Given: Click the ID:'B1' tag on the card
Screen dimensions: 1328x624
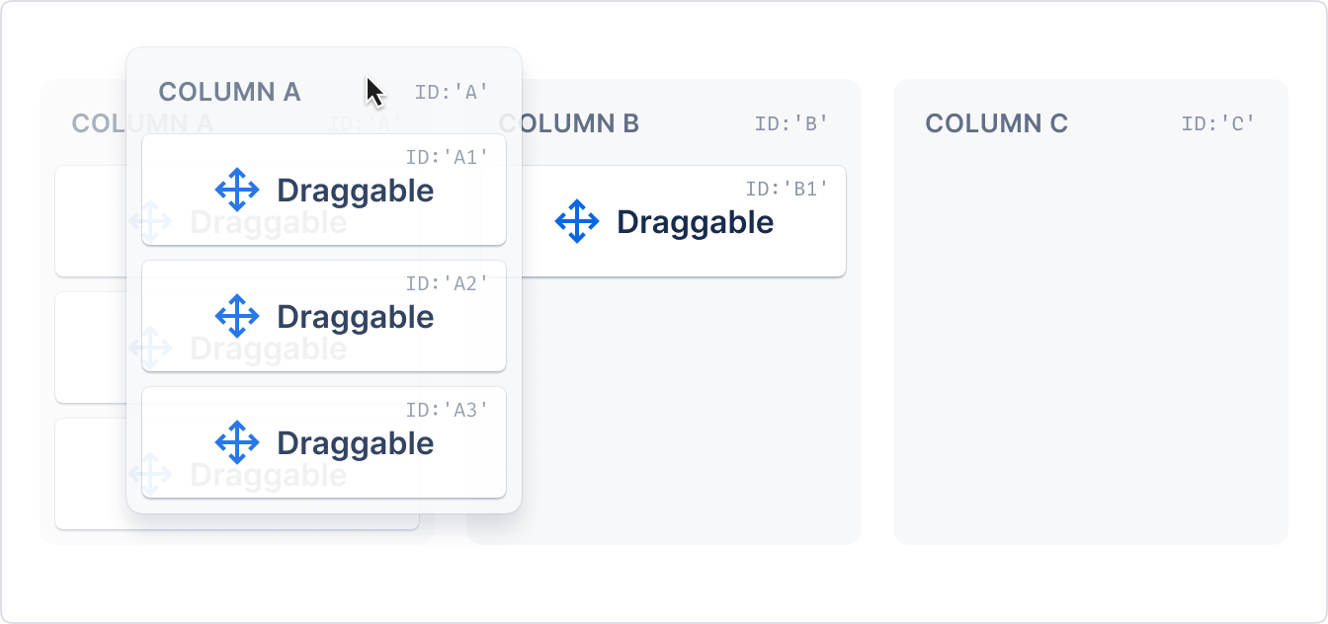Looking at the screenshot, I should (788, 189).
